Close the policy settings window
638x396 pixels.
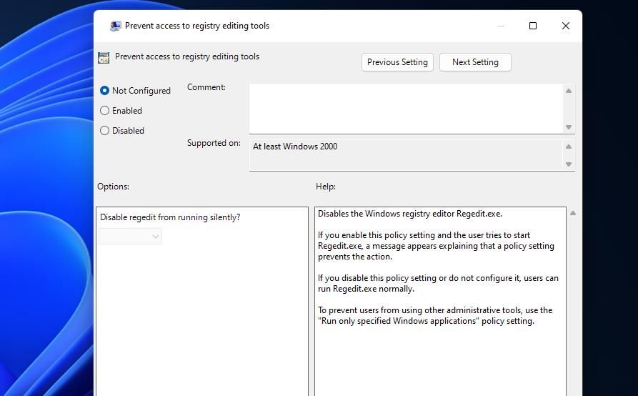click(566, 26)
